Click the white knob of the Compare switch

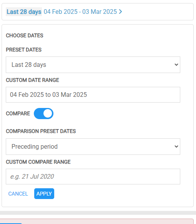[x=48, y=114]
